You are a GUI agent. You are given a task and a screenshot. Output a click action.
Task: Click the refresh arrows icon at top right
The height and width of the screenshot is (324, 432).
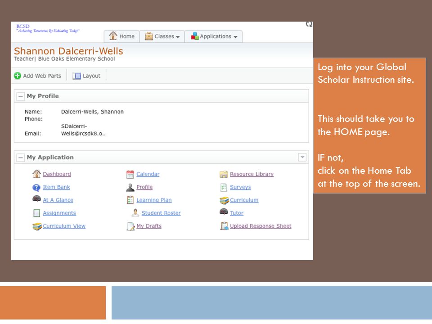pyautogui.click(x=309, y=24)
